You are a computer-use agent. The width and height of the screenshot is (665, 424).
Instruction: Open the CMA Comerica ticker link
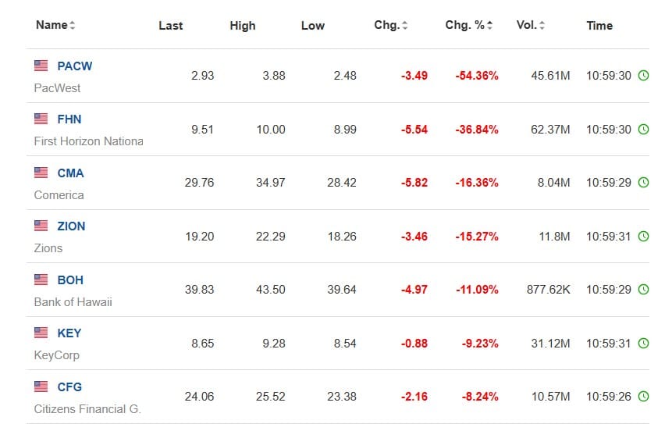tap(70, 173)
